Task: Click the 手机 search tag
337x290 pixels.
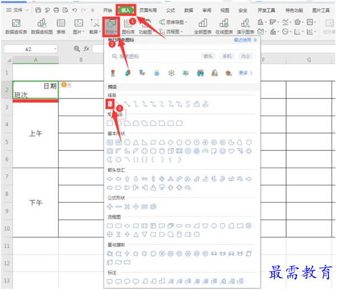Action: tap(227, 56)
